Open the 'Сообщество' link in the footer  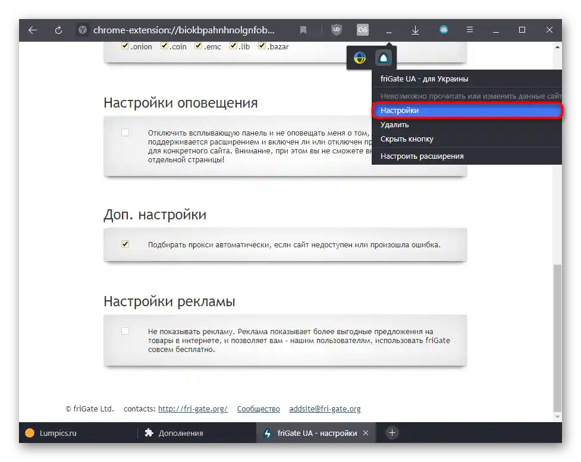point(258,409)
